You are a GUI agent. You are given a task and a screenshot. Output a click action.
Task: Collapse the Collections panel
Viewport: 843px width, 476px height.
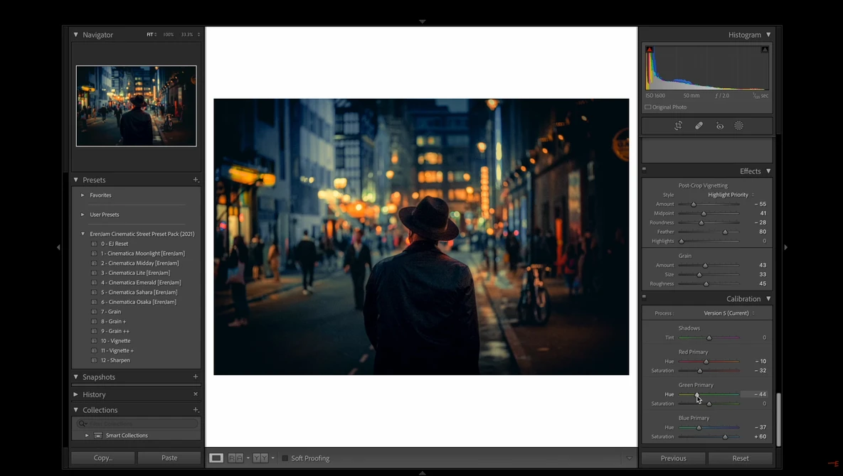pos(76,410)
